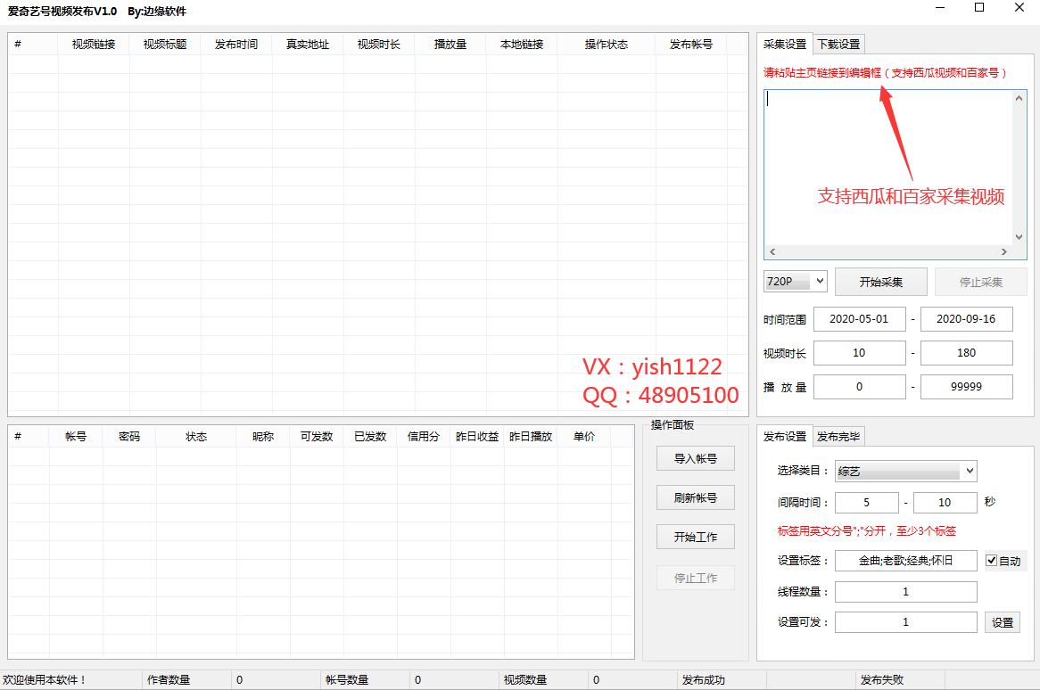Click the 昨日播放 column header
Image resolution: width=1040 pixels, height=690 pixels.
coord(531,436)
